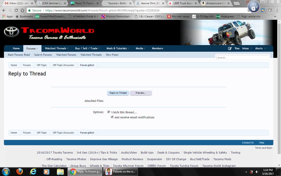Image resolution: width=281 pixels, height=176 pixels.
Task: Open the Home navigation tab
Action: click(16, 49)
